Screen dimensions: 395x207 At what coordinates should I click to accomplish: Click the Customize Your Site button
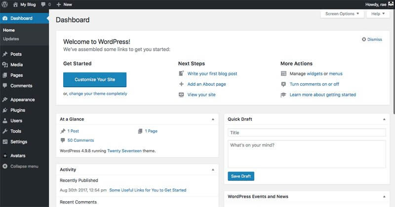(95, 80)
